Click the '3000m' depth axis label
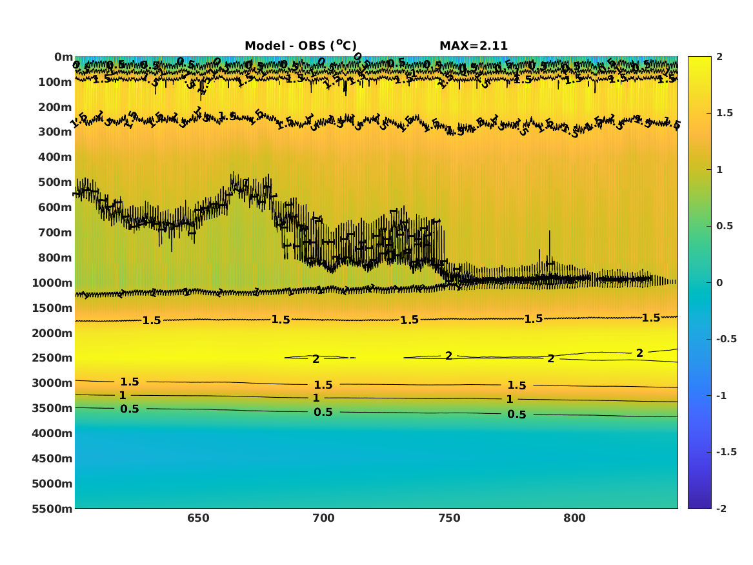The height and width of the screenshot is (565, 753). 52,383
